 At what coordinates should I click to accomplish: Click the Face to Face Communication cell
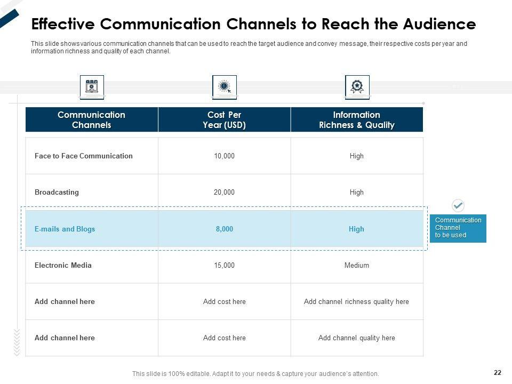(84, 156)
